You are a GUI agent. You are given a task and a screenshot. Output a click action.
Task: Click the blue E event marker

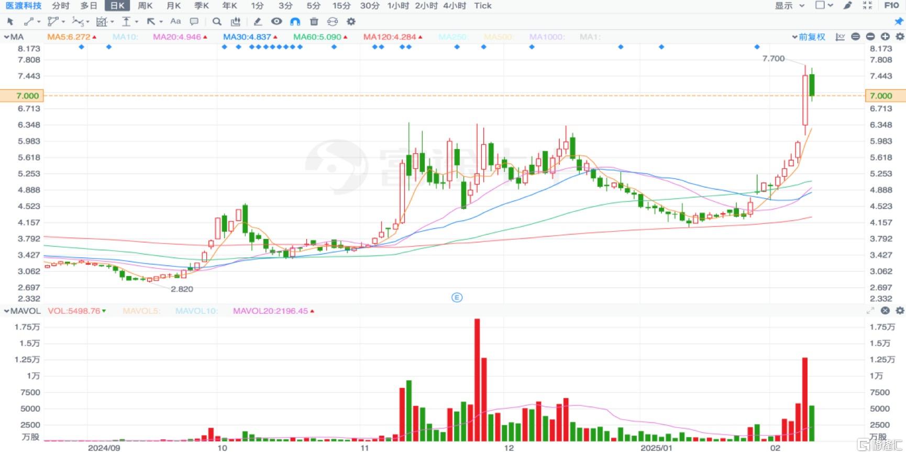[457, 298]
